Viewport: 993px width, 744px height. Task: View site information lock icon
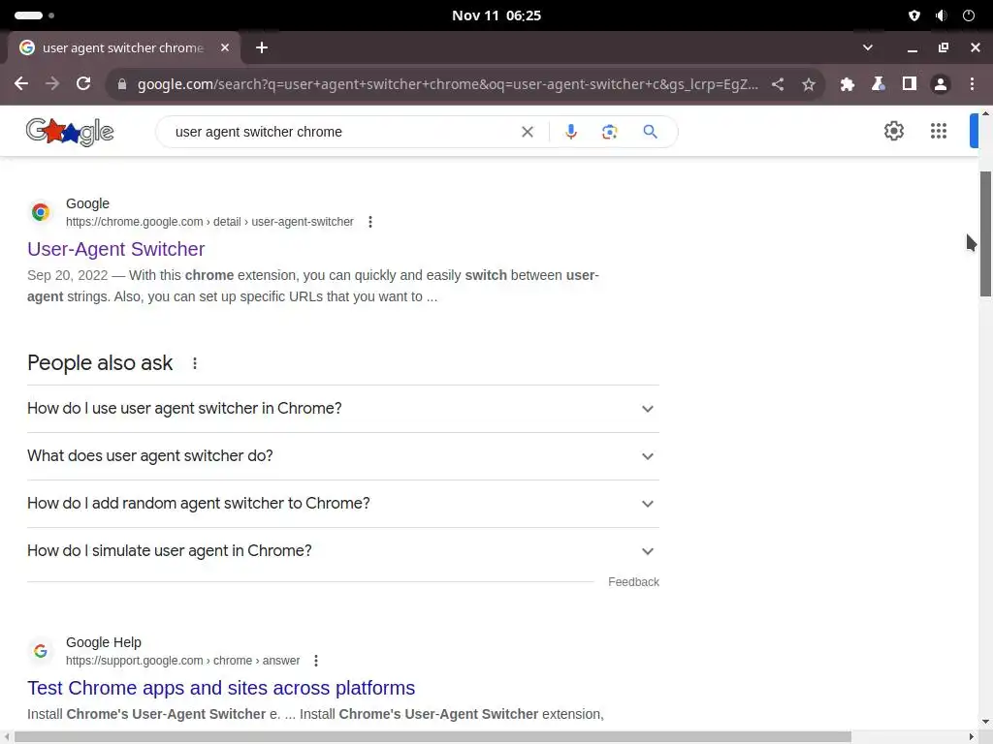[x=122, y=84]
